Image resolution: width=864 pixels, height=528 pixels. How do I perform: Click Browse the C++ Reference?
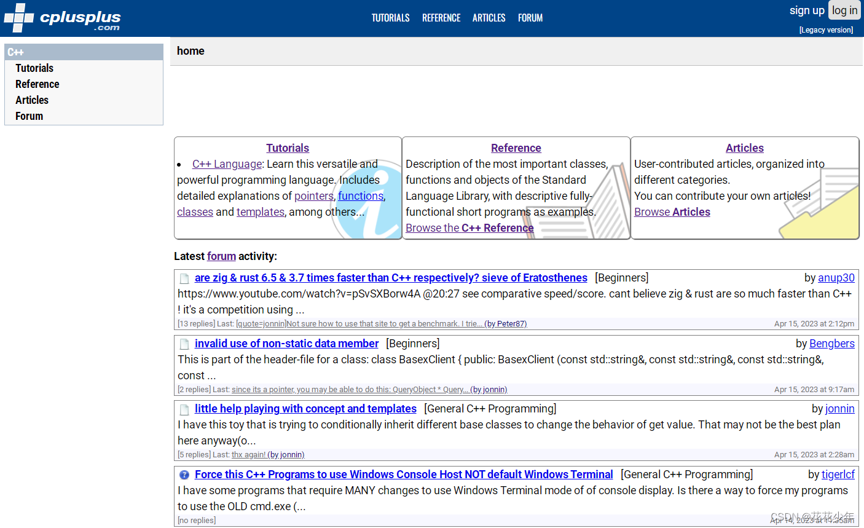pos(469,228)
